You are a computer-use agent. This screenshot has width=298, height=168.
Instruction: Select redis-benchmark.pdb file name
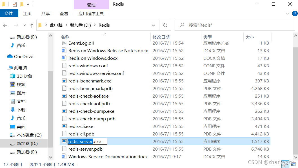point(90,88)
